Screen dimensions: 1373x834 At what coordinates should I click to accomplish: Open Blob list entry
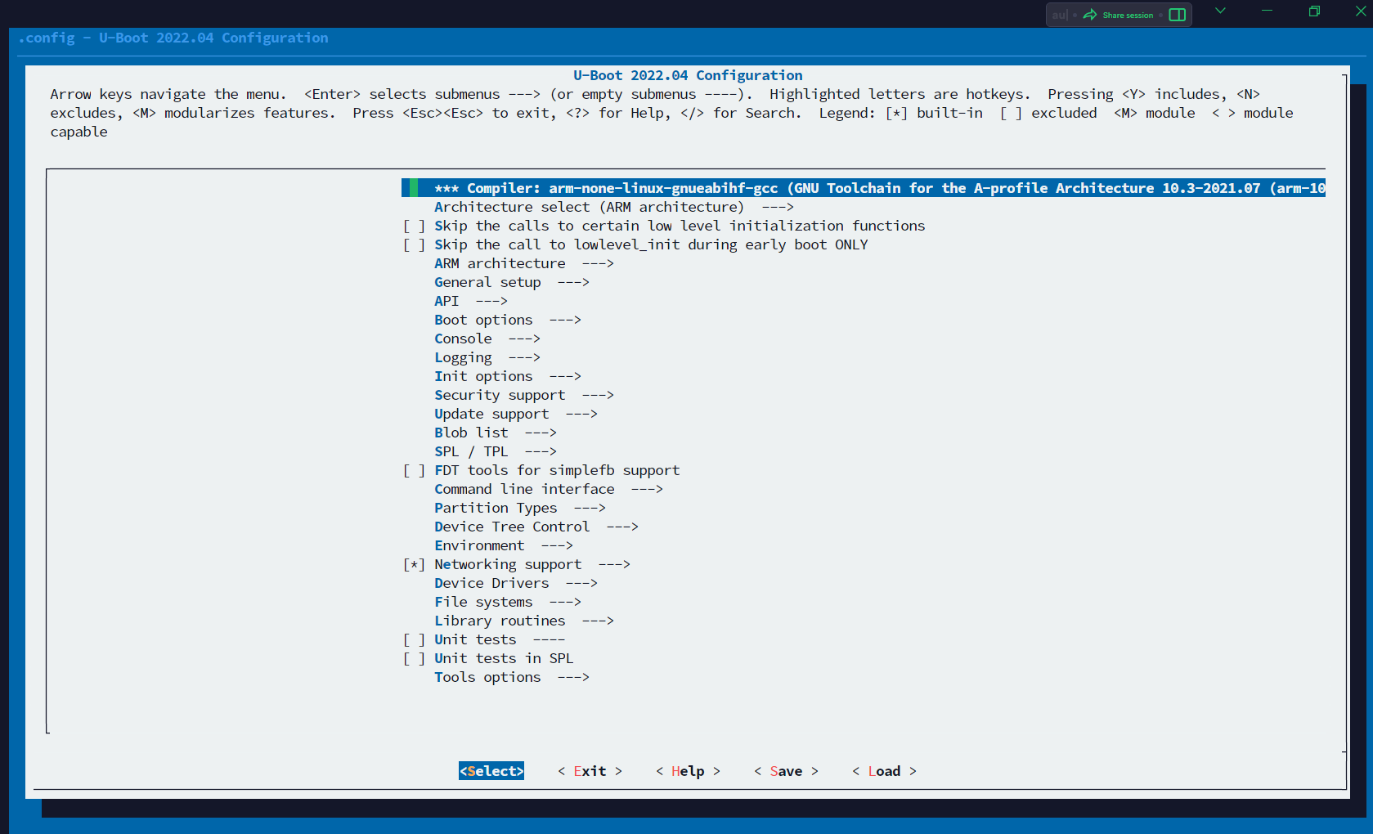[x=495, y=433]
